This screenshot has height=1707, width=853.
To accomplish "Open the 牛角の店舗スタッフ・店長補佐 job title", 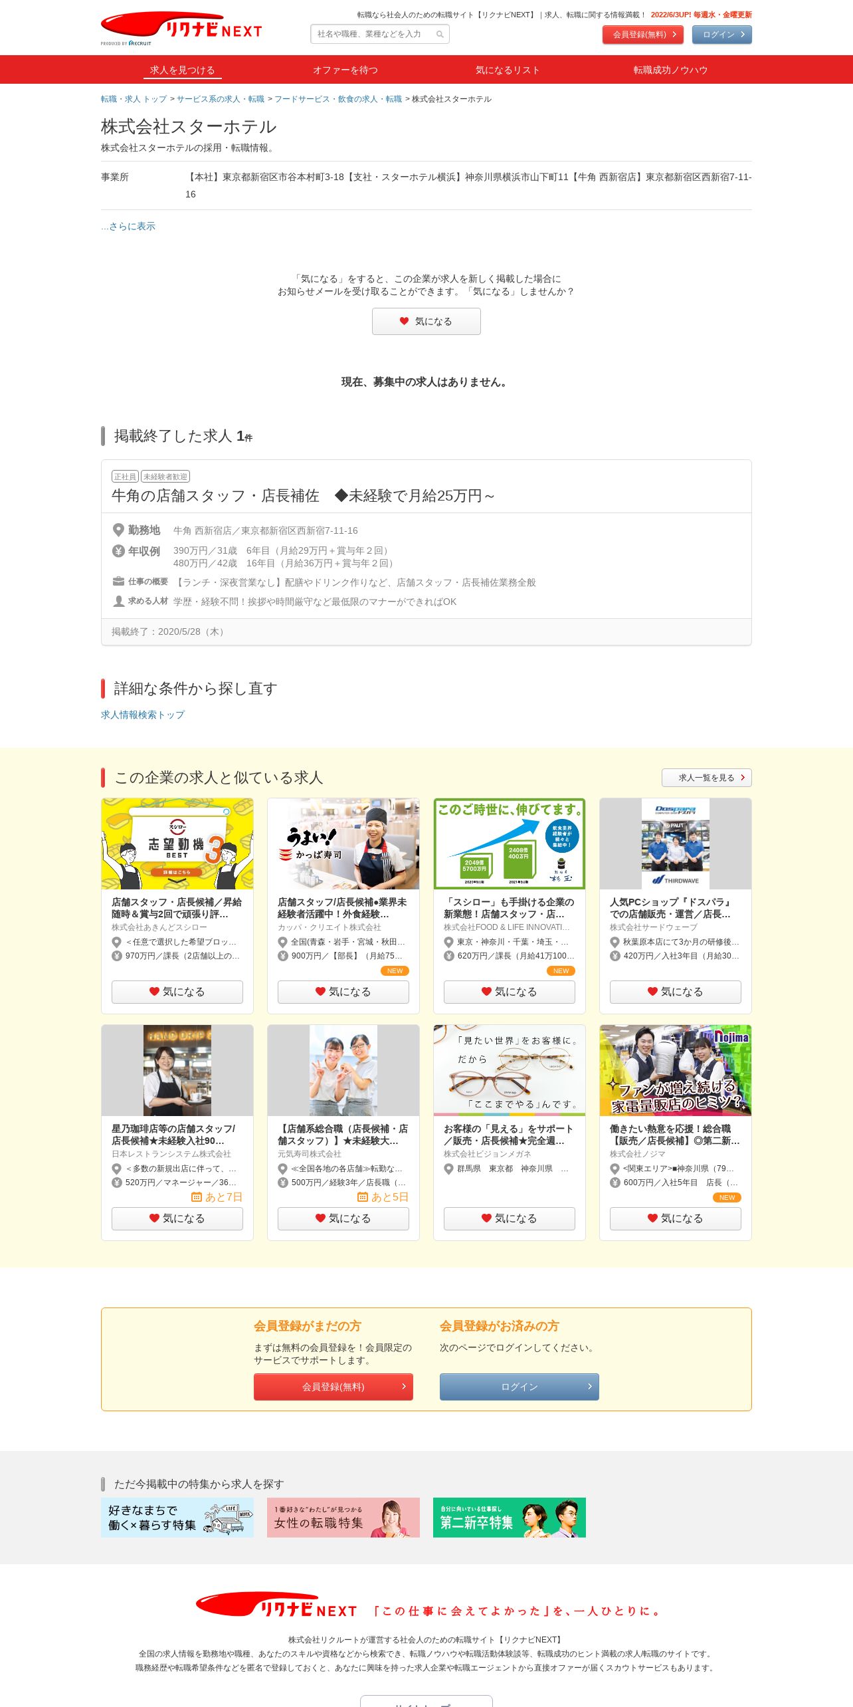I will coord(303,496).
